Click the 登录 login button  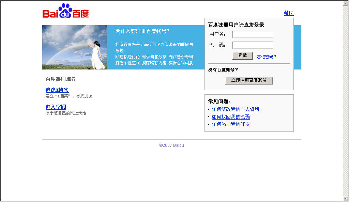point(243,56)
